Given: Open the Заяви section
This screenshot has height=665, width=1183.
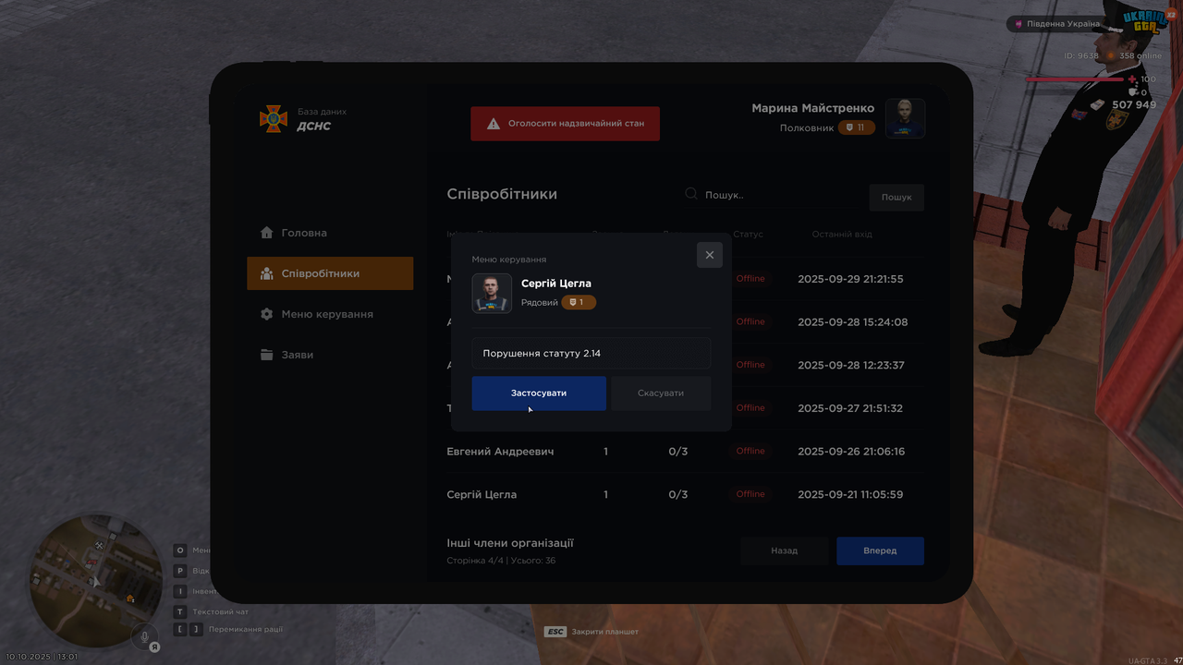Looking at the screenshot, I should tap(330, 355).
